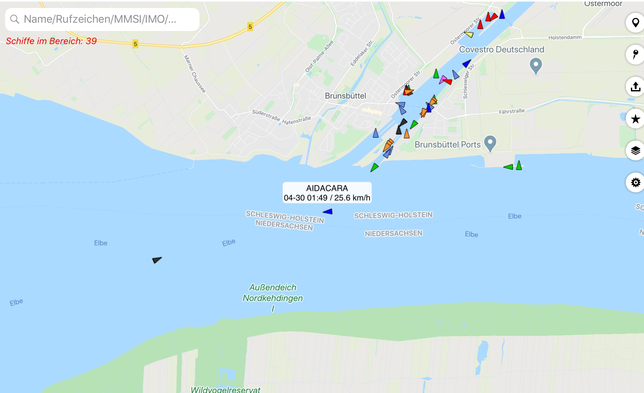Focus the Name/Rufzeichen/MMSI/IMO search field
The image size is (644, 393).
pos(102,19)
